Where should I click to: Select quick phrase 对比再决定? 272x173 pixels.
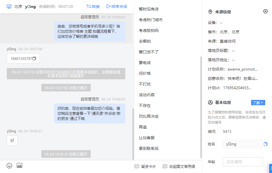(149, 116)
